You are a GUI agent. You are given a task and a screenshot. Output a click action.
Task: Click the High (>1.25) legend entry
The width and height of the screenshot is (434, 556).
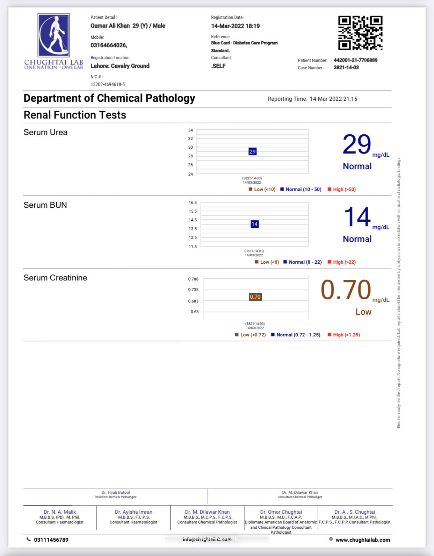pos(344,335)
